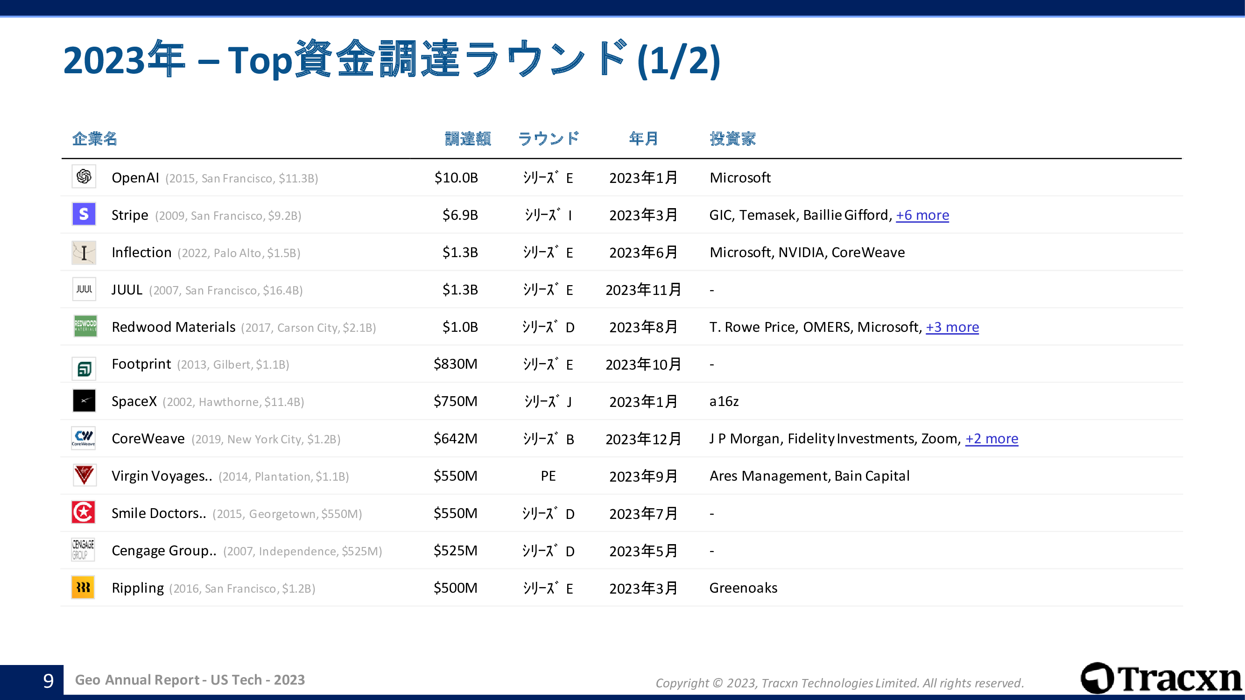Click the Tracxn logo in footer
Viewport: 1245px width, 700px height.
tap(1161, 678)
